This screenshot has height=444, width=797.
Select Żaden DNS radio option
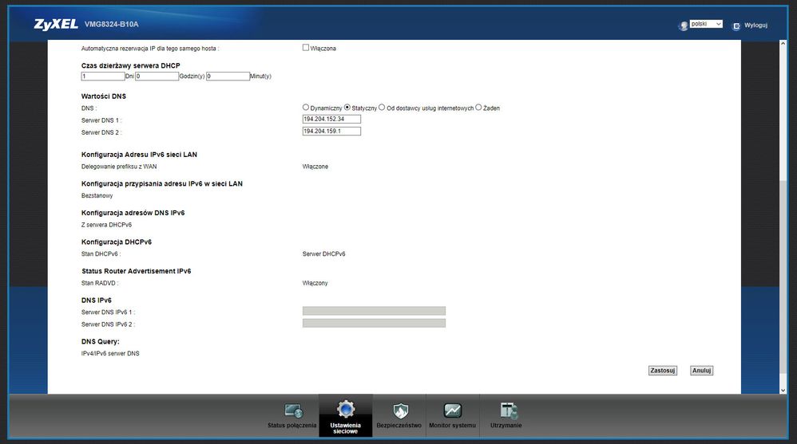click(478, 108)
